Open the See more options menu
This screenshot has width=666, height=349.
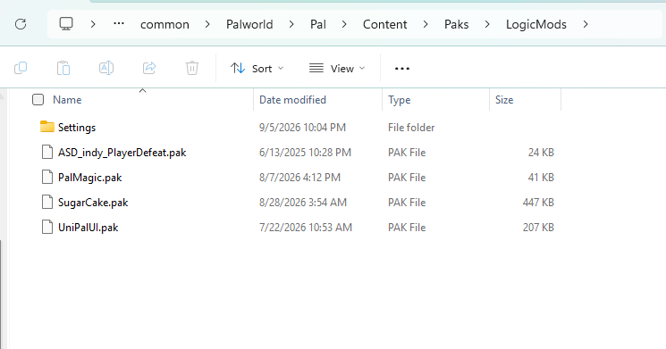point(401,68)
